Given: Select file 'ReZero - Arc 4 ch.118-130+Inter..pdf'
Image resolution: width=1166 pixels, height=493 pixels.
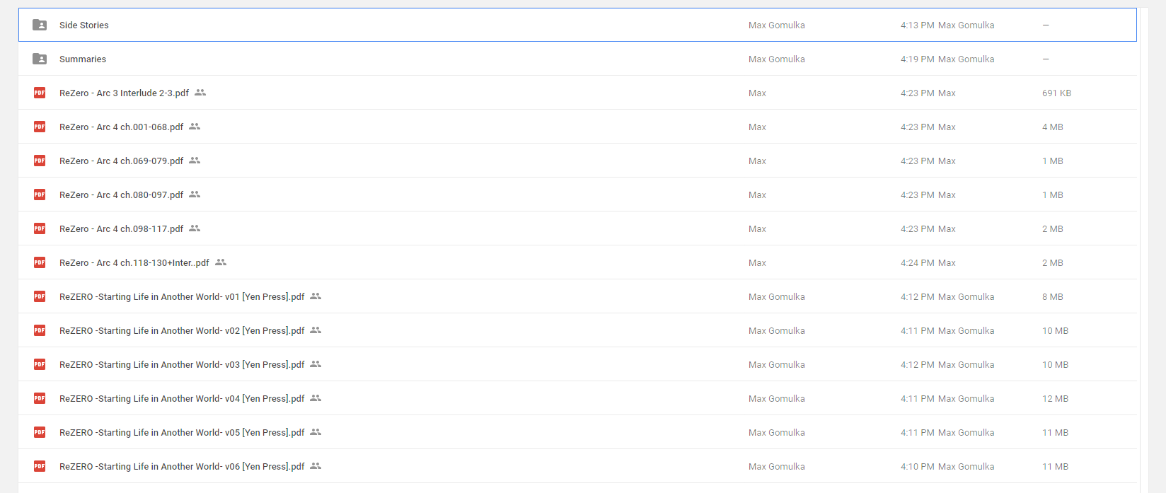Looking at the screenshot, I should coord(134,262).
